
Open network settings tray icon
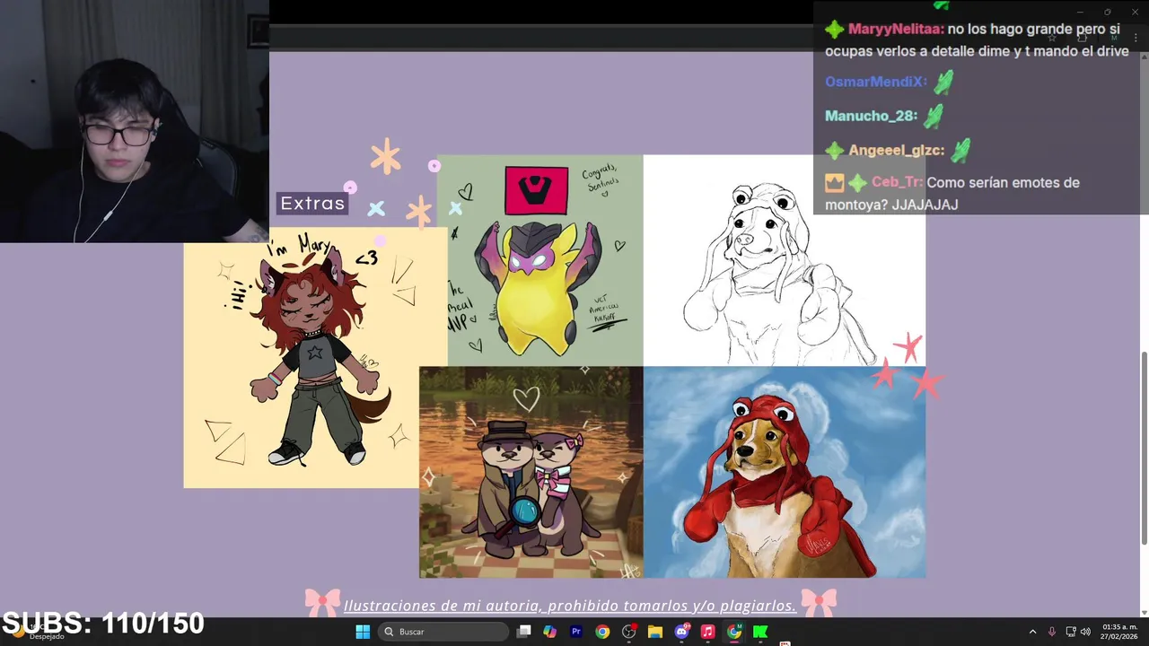click(1071, 632)
